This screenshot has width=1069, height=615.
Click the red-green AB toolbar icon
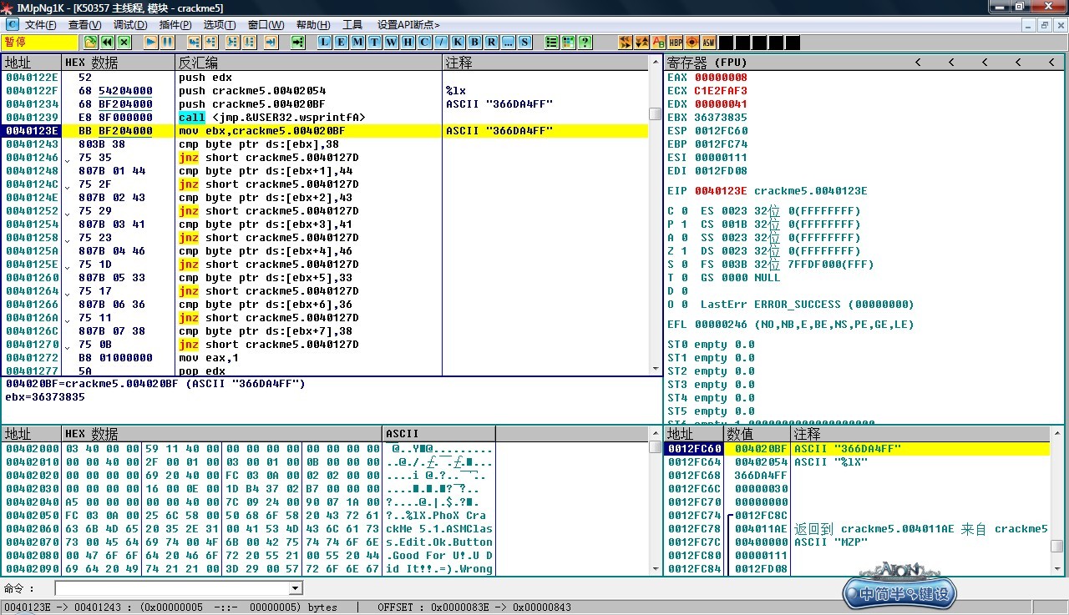click(x=659, y=42)
